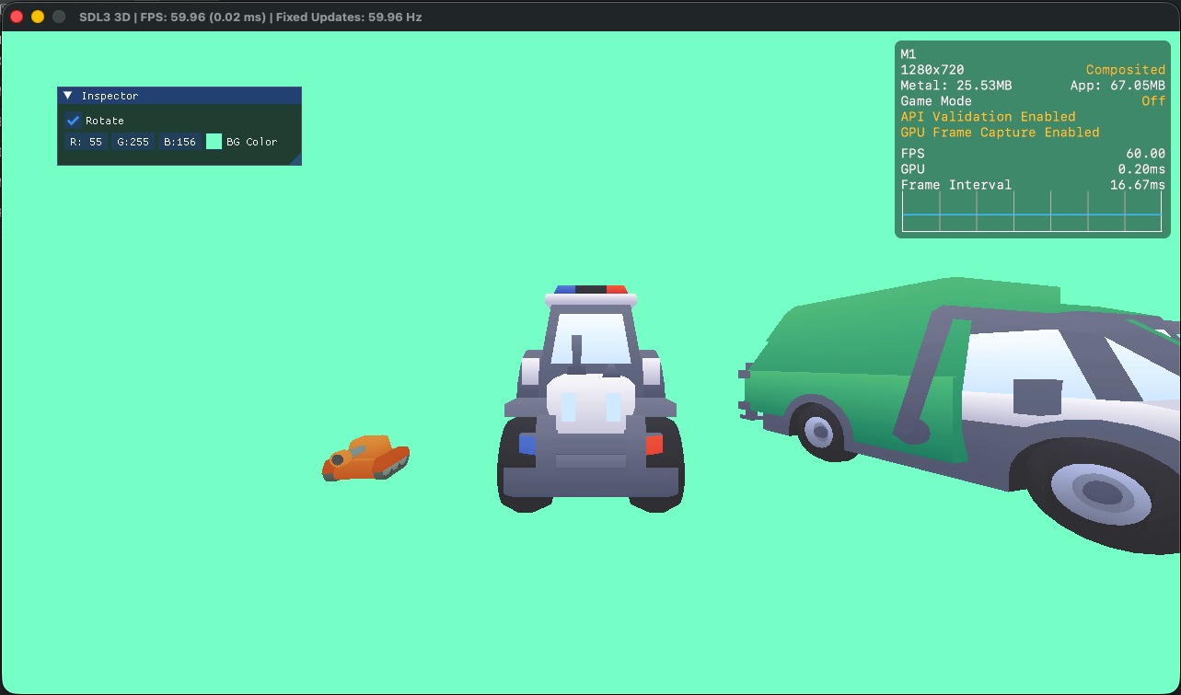Select the G:255 green value field
The width and height of the screenshot is (1181, 695).
133,142
